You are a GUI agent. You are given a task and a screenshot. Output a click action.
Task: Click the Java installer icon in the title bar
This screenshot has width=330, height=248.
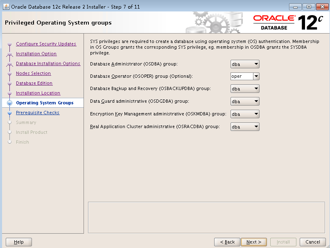(6, 7)
